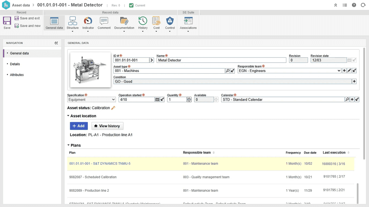Click the Add location button
369x207 pixels.
click(x=79, y=126)
